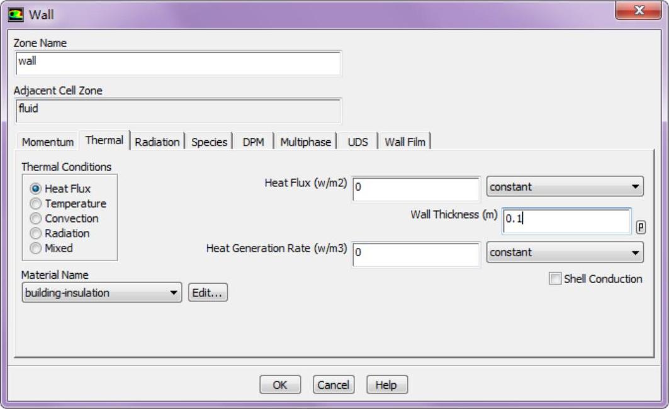
Task: Pick the Radiation thermal condition radio
Action: pos(36,233)
